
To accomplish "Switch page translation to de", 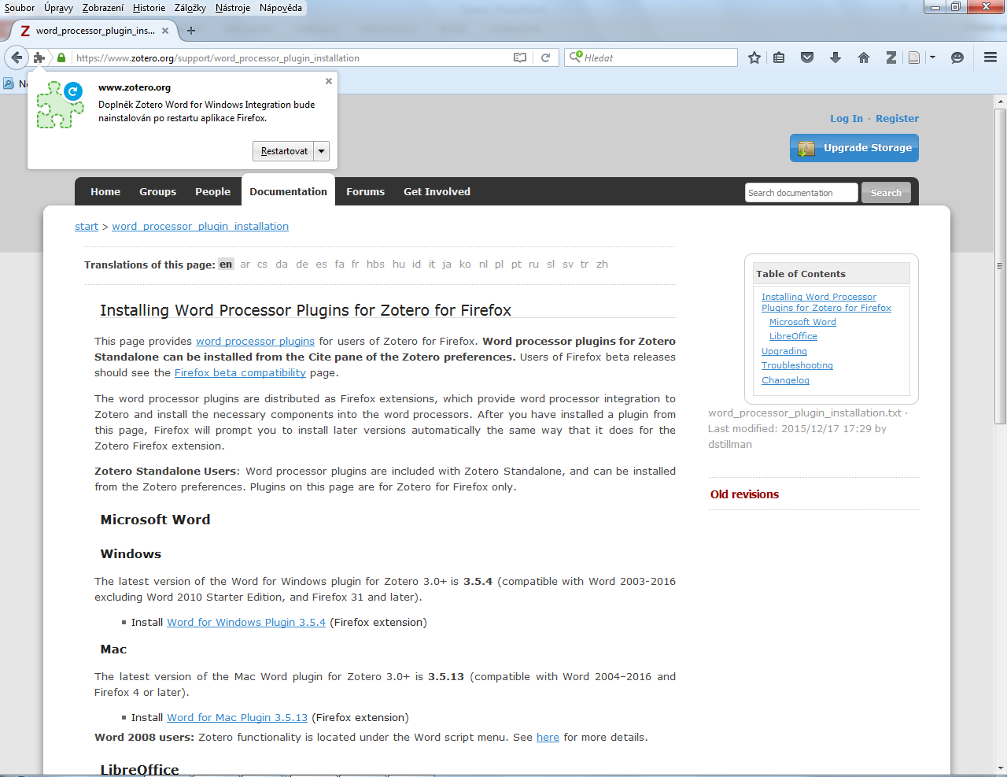I will [x=302, y=265].
